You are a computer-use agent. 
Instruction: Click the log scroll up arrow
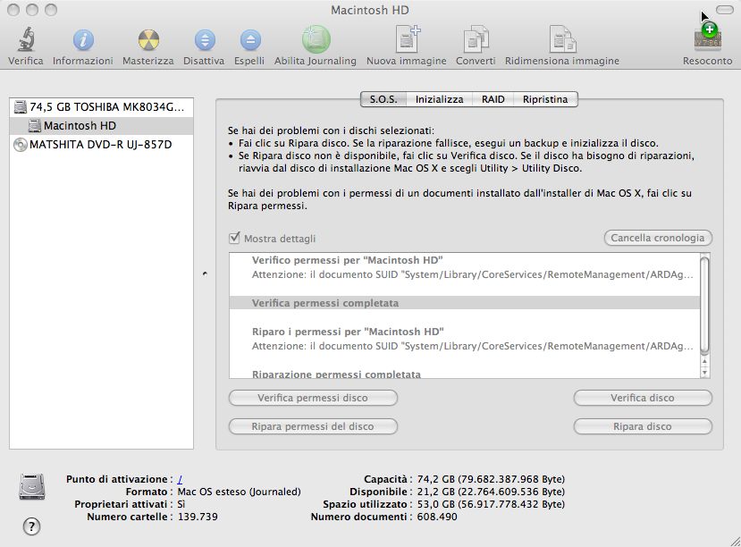pos(704,362)
